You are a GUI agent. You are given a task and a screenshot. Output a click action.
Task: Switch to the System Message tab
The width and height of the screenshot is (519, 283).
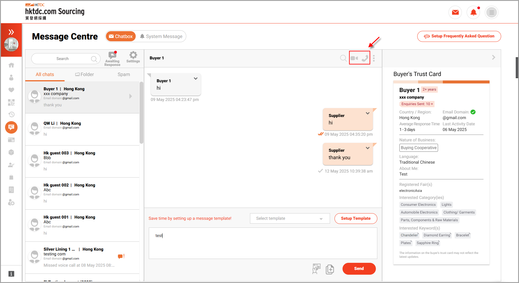pyautogui.click(x=161, y=36)
